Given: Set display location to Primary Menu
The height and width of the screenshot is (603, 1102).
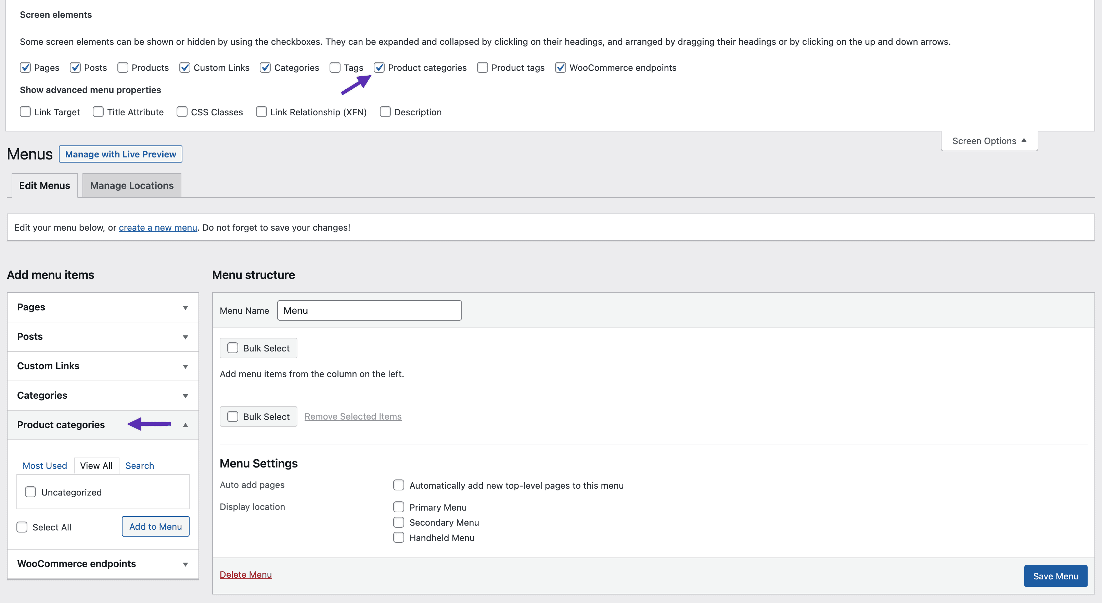Looking at the screenshot, I should (x=398, y=507).
